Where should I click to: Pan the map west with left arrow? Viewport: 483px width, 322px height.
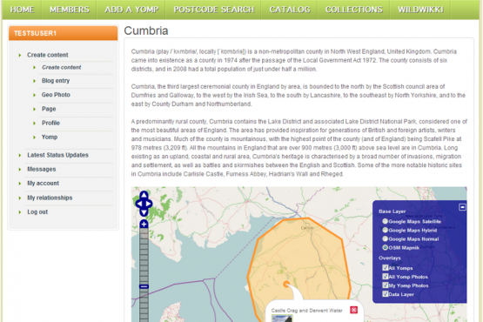pyautogui.click(x=139, y=204)
